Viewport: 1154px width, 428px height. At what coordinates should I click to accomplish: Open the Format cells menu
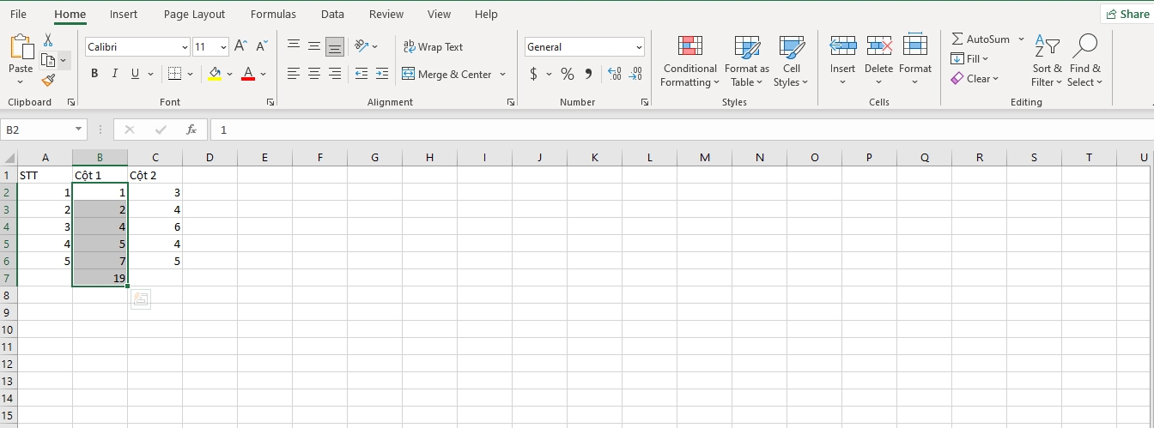pos(915,61)
